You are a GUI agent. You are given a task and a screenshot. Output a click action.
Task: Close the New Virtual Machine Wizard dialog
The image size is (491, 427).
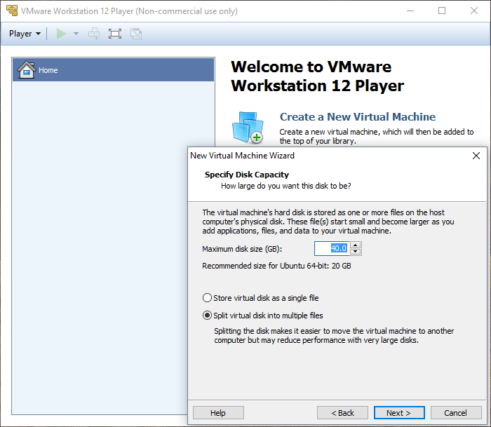tap(476, 156)
